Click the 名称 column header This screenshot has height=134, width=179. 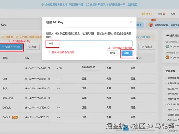5,58
